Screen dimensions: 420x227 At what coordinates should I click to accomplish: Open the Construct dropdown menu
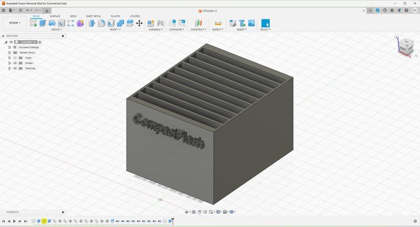pos(198,29)
